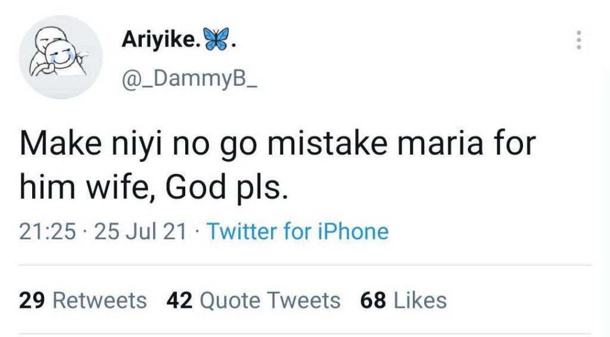Click the cartoon avatar profile picture
Viewport: 610px width, 337px height.
pyautogui.click(x=60, y=57)
